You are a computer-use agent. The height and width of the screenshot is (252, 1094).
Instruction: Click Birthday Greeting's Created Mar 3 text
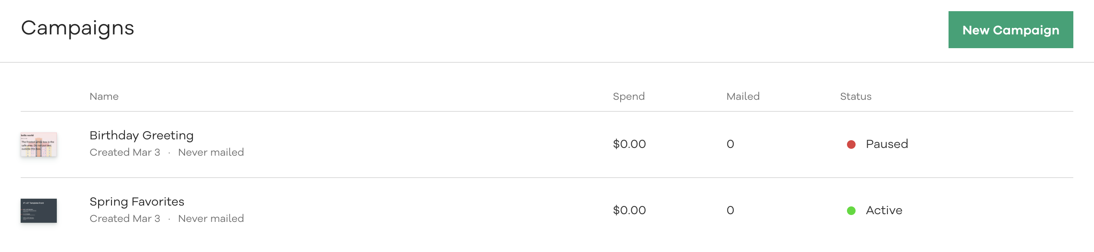click(x=125, y=152)
